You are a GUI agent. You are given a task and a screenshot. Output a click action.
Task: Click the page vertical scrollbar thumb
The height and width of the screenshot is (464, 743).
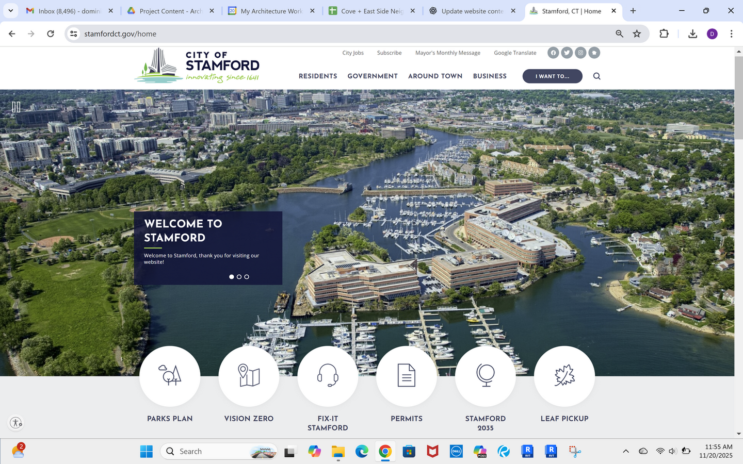point(738,98)
